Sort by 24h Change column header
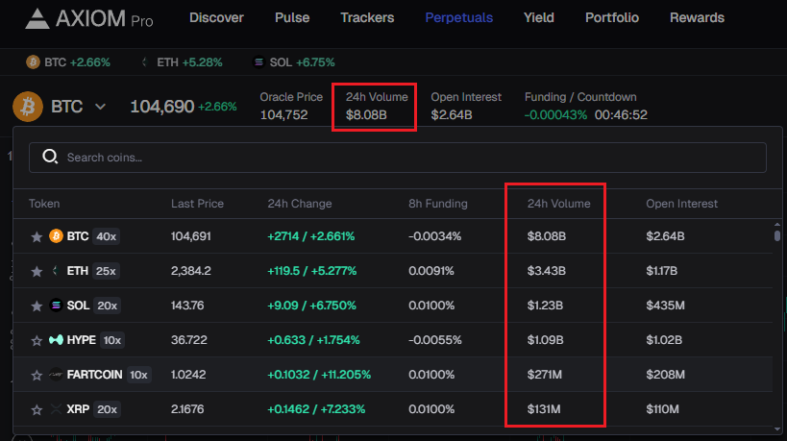 tap(300, 204)
